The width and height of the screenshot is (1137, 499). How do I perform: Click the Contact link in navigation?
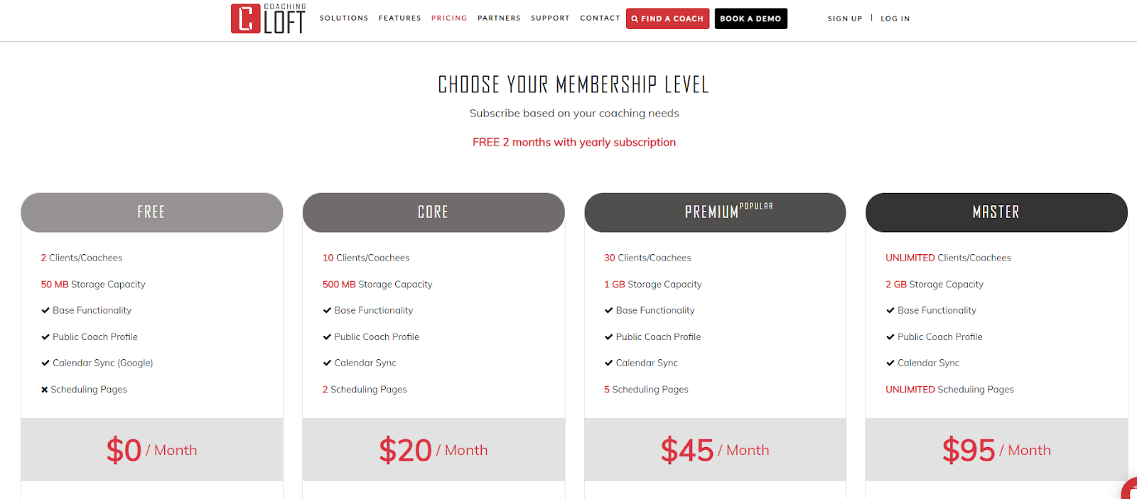point(600,18)
